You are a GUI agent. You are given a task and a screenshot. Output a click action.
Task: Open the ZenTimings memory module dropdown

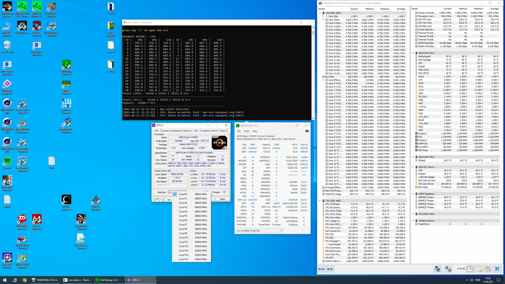pyautogui.click(x=259, y=230)
